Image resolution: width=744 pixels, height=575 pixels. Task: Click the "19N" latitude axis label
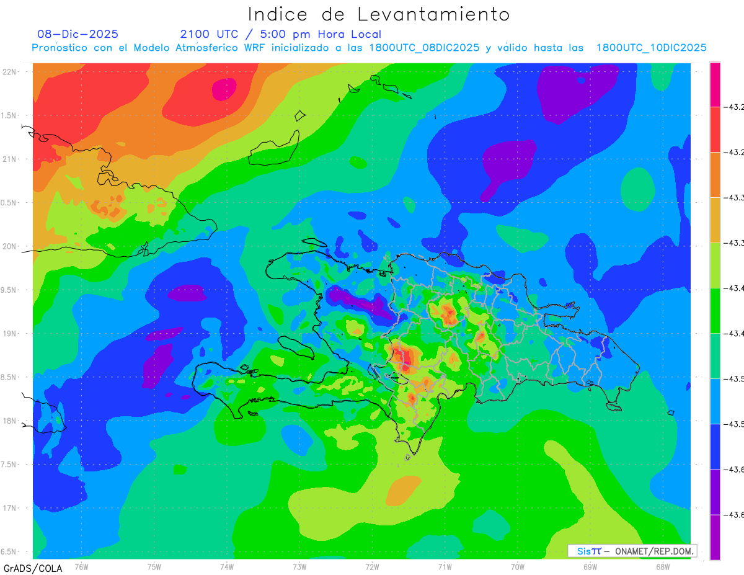point(9,334)
